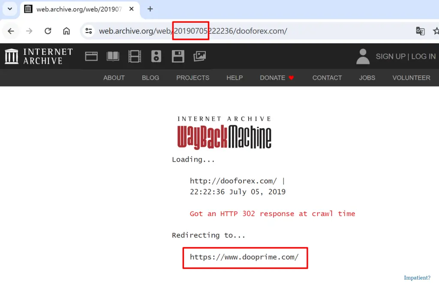Open the Software floppy disk icon

pos(178,56)
